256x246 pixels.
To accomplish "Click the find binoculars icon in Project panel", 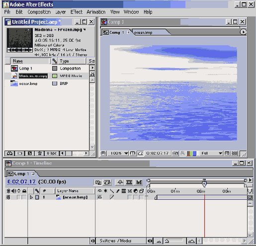I will pos(9,153).
